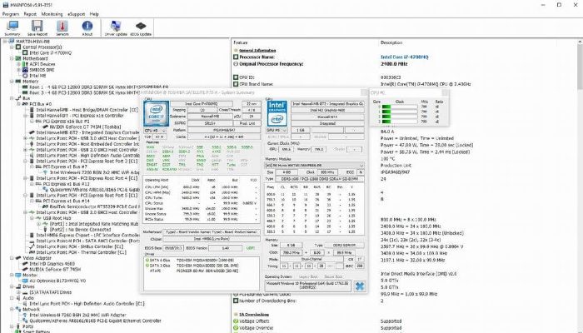The image size is (583, 333).
Task: Click the HWiNFO64 title bar app icon
Action: click(x=5, y=5)
